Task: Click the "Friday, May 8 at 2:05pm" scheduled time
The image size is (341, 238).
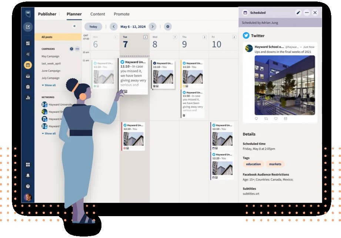Action: (x=259, y=149)
